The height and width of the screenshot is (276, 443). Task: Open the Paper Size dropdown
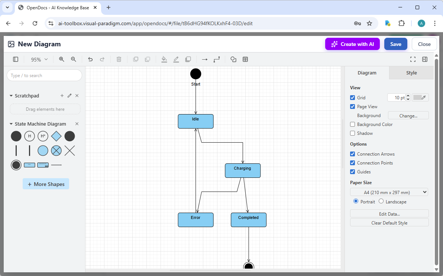coord(389,192)
